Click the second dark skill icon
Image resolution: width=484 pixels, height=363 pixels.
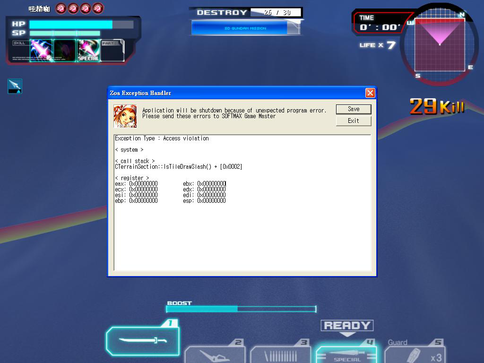pos(64,50)
